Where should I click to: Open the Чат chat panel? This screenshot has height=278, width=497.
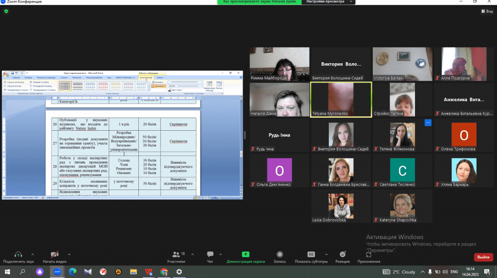(210, 254)
